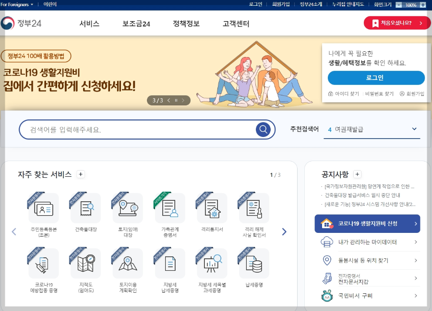Decrease screen size with minus button
The height and width of the screenshot is (311, 432).
pos(399,5)
